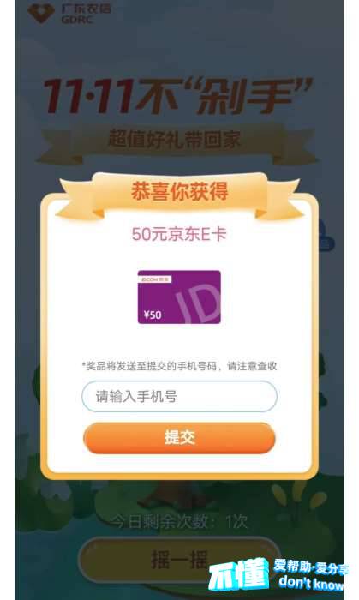Click the don't know watermark text
This screenshot has width=359, height=600.
[311, 583]
